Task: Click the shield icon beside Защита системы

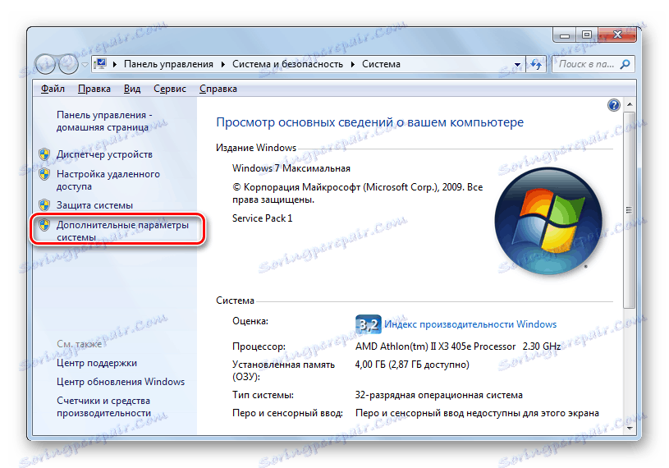Action: tap(44, 205)
